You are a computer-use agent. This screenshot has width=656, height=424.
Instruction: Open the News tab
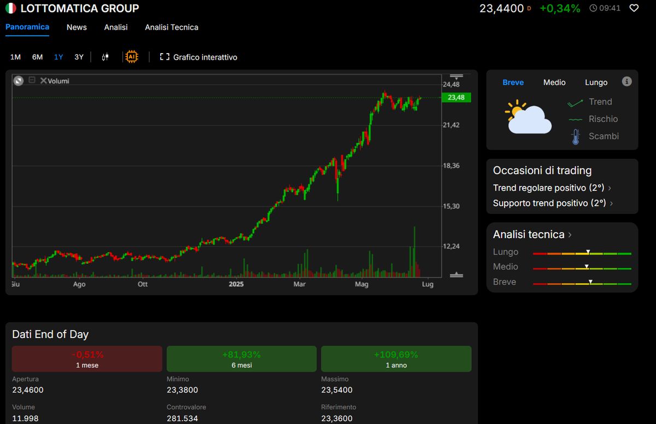tap(77, 27)
